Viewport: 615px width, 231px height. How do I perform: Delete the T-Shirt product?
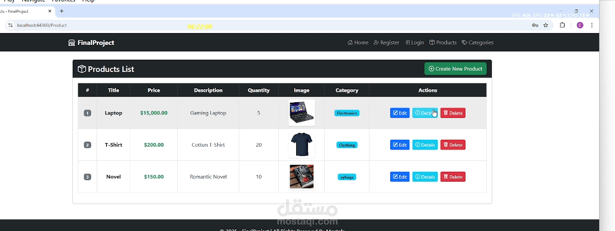coord(453,145)
